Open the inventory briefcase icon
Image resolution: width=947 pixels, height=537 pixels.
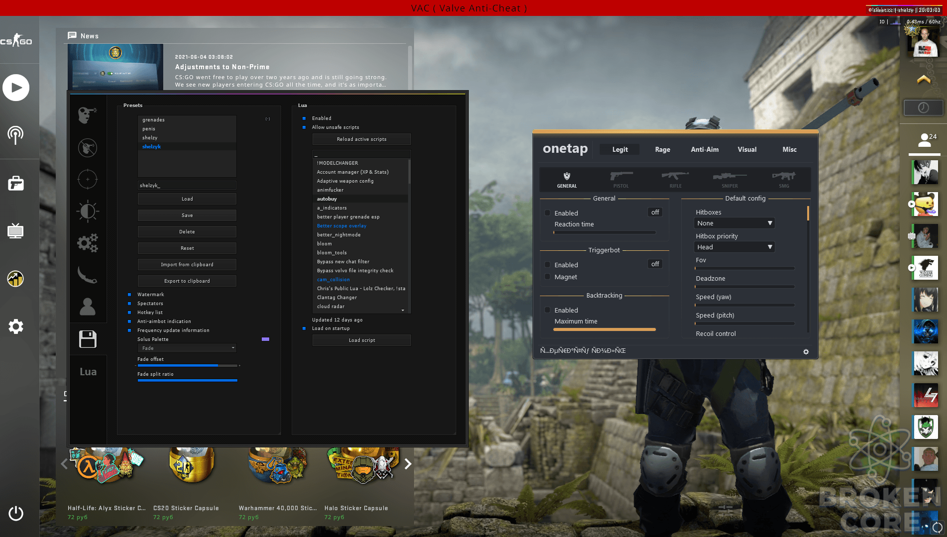point(16,183)
